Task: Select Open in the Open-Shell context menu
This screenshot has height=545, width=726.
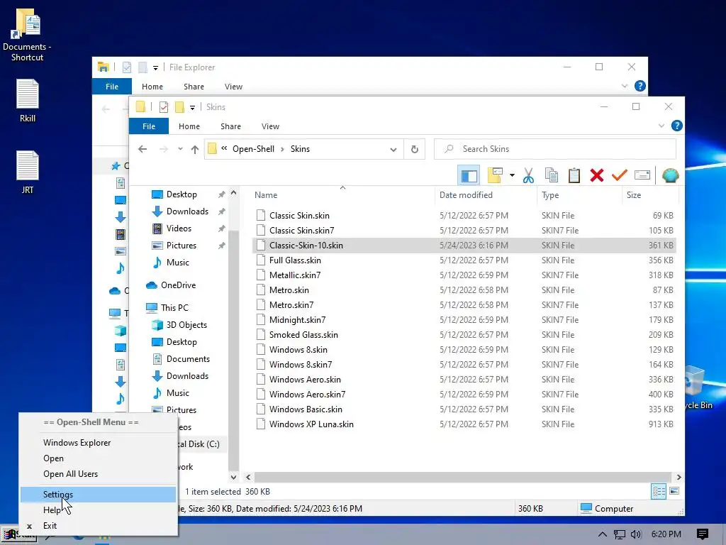Action: 98,458
